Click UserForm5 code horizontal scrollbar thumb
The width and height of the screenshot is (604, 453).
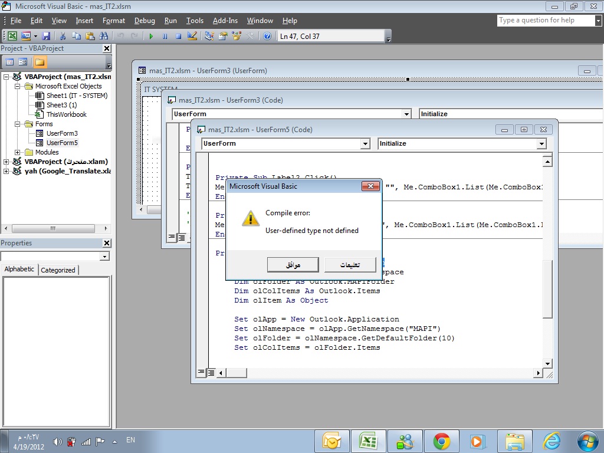pyautogui.click(x=237, y=373)
